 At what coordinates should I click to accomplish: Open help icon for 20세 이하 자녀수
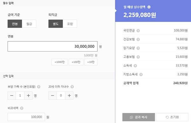pyautogui.click(x=72, y=87)
